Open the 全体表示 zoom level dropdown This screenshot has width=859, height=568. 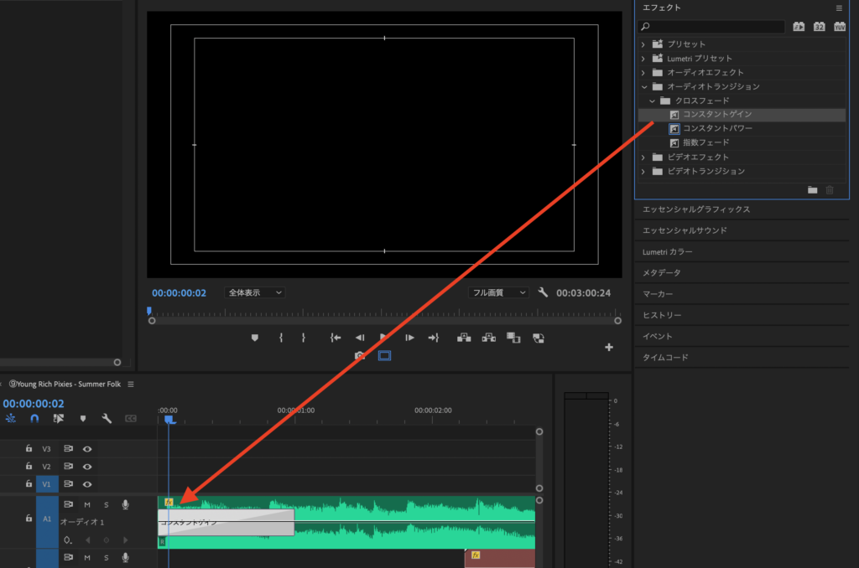pos(255,292)
